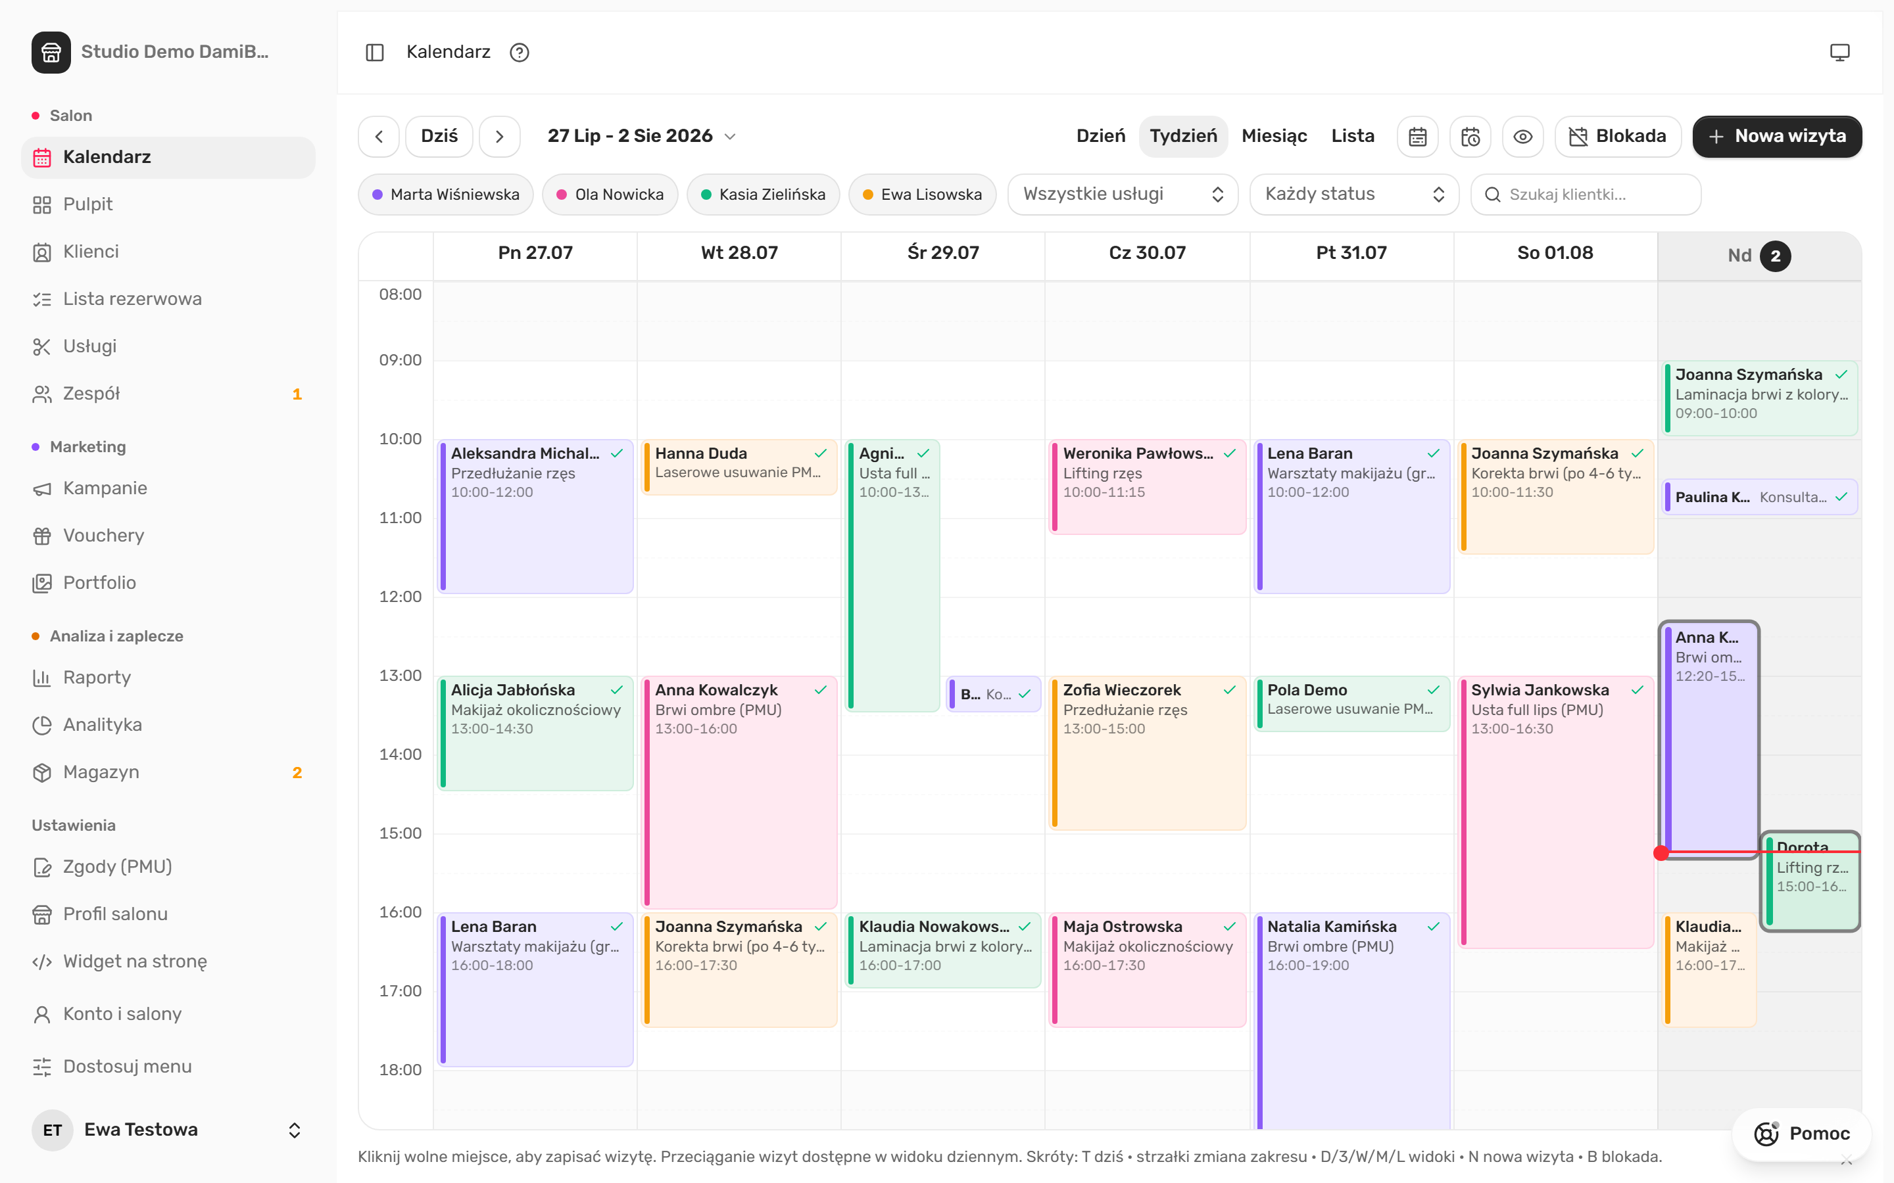Expand the Wszystkie usługi dropdown
1894x1183 pixels.
pyautogui.click(x=1123, y=195)
